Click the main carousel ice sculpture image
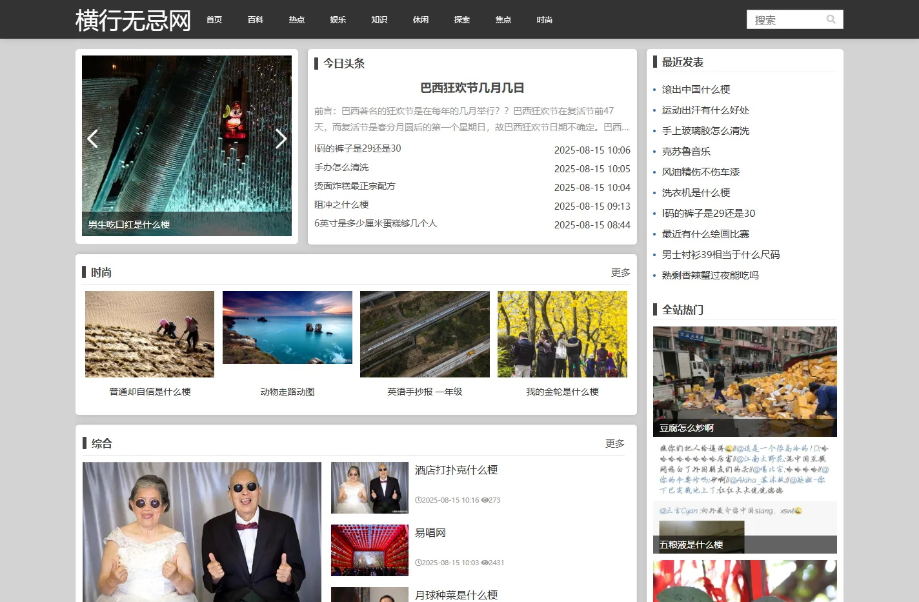Viewport: 919px width, 602px height. (x=187, y=146)
